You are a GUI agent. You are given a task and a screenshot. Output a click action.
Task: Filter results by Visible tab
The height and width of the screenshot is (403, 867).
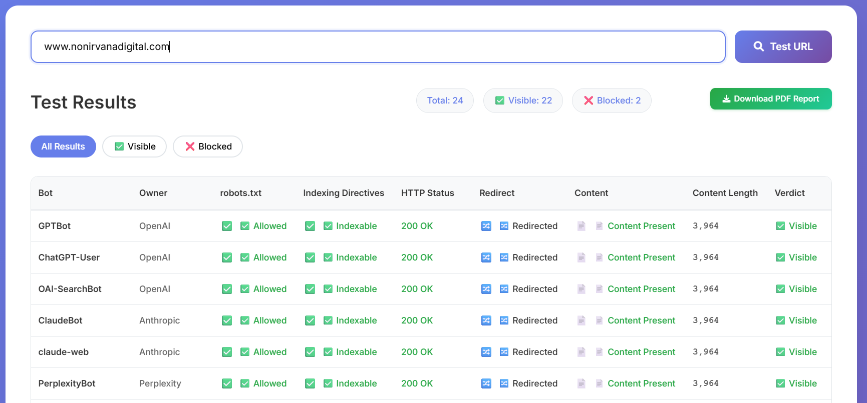[x=134, y=146]
